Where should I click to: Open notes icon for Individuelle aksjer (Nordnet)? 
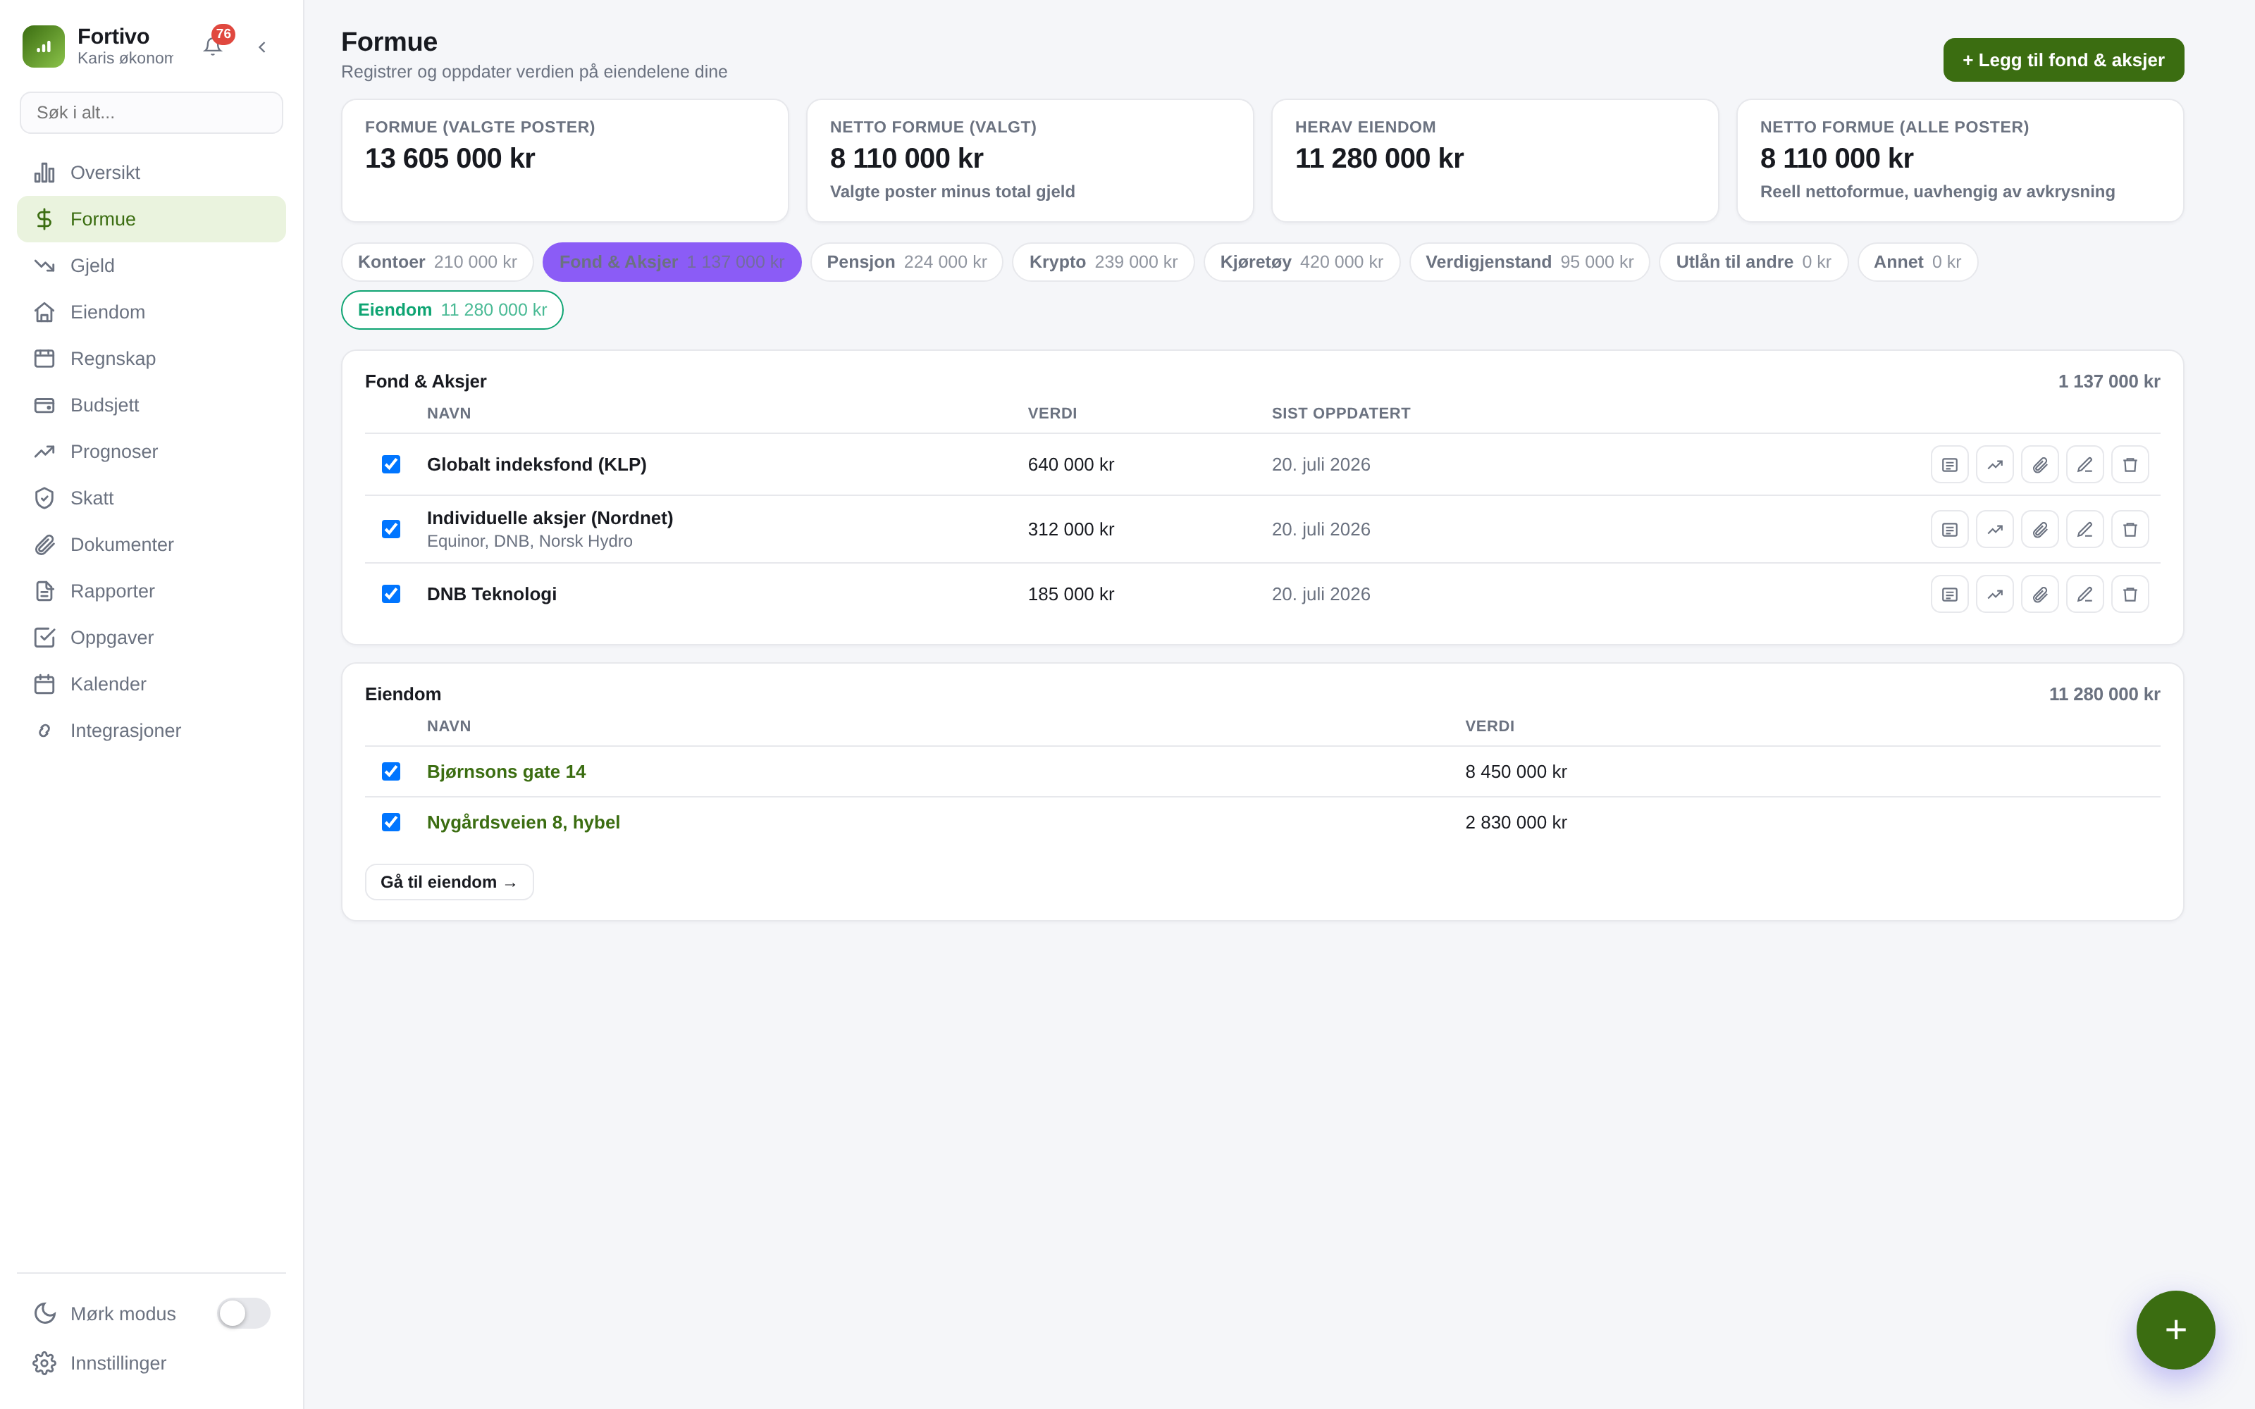[x=1949, y=529]
